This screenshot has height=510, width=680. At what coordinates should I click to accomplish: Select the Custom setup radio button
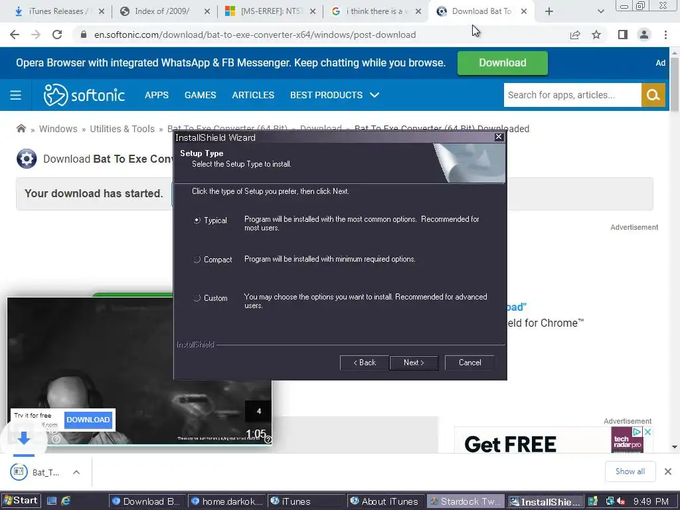coord(197,298)
